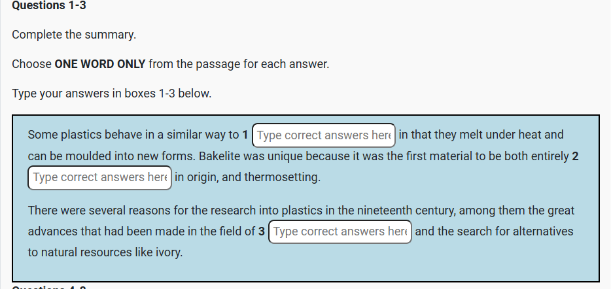Screen dimensions: 611x289
Task: Click the bold number 3 label
Action: click(x=262, y=231)
